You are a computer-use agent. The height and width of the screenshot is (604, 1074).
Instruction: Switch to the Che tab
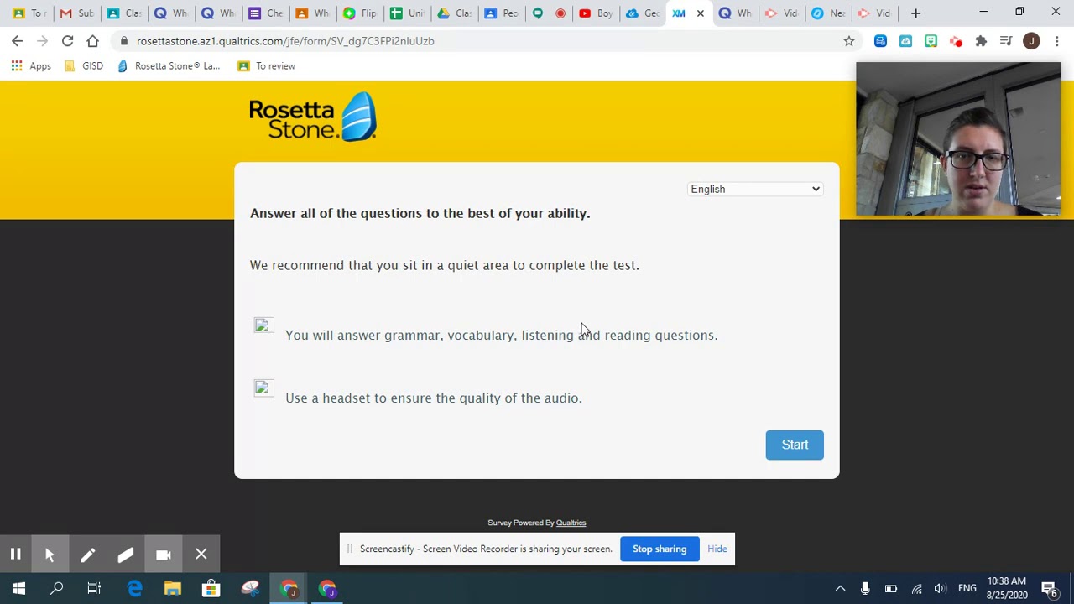tap(264, 13)
